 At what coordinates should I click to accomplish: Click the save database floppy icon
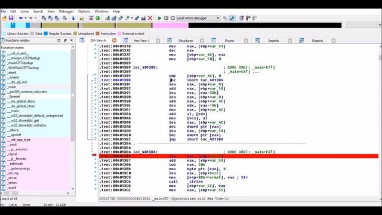pos(11,18)
